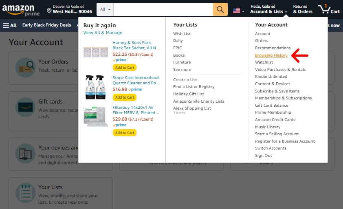Image resolution: width=343 pixels, height=209 pixels.
Task: Open the Wish List
Action: click(182, 34)
